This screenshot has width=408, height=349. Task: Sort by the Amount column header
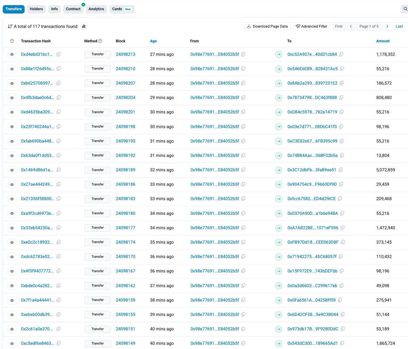click(x=383, y=41)
